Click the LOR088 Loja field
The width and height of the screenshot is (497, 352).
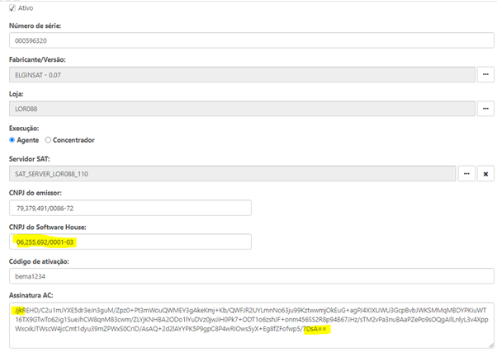239,108
